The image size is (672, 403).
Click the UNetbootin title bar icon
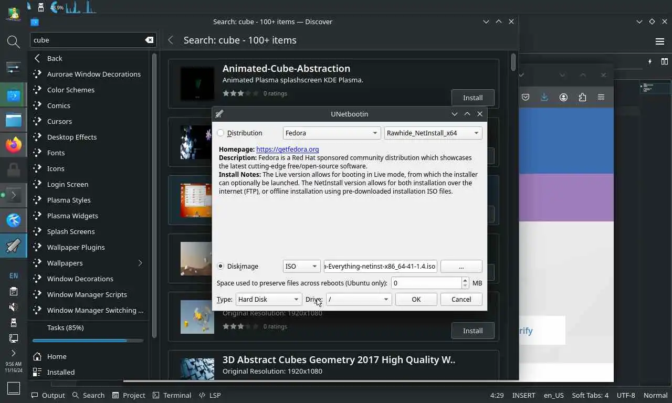pyautogui.click(x=219, y=114)
